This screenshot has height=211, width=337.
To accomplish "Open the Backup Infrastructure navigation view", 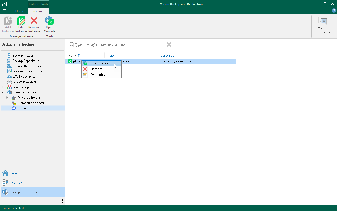I will point(33,192).
